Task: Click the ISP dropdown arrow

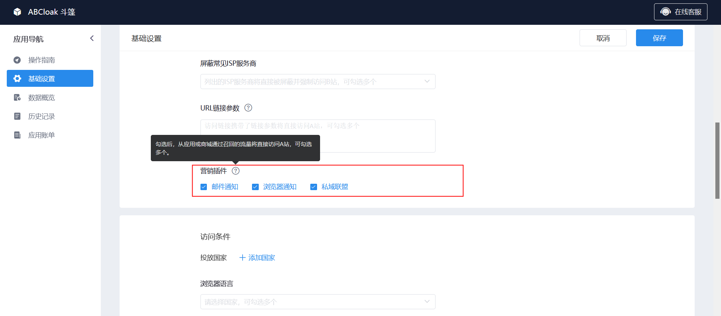Action: 427,82
